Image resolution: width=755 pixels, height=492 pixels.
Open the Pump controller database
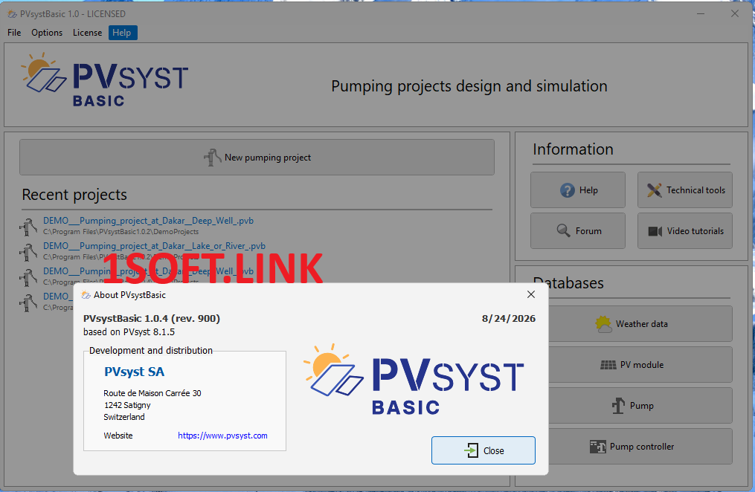(x=640, y=447)
